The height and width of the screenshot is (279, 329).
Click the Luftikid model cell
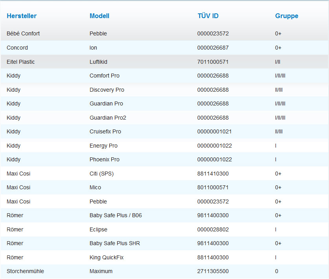pyautogui.click(x=98, y=62)
